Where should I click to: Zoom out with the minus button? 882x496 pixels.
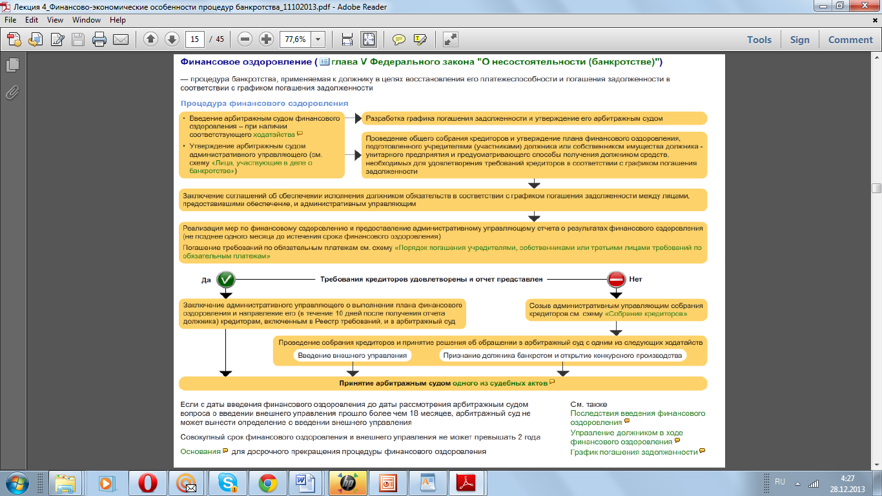click(x=245, y=39)
